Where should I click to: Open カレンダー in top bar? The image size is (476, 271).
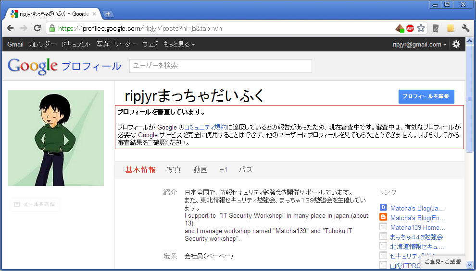[x=42, y=45]
